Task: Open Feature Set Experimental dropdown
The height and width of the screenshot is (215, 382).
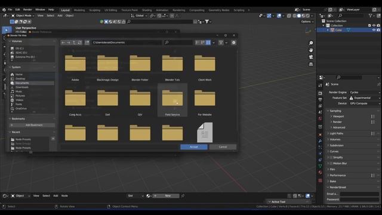Action: (x=365, y=98)
